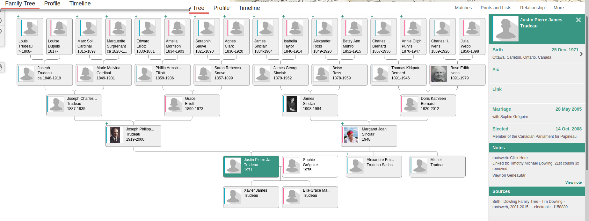589x221 pixels.
Task: Click Justin Trudeau's silhouette in side panel header
Action: pyautogui.click(x=505, y=29)
